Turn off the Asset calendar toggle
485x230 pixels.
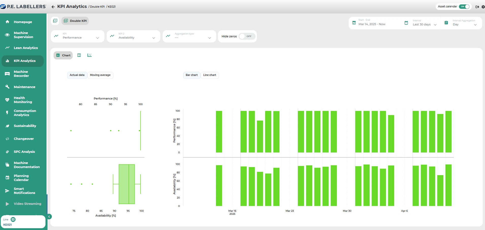click(465, 7)
